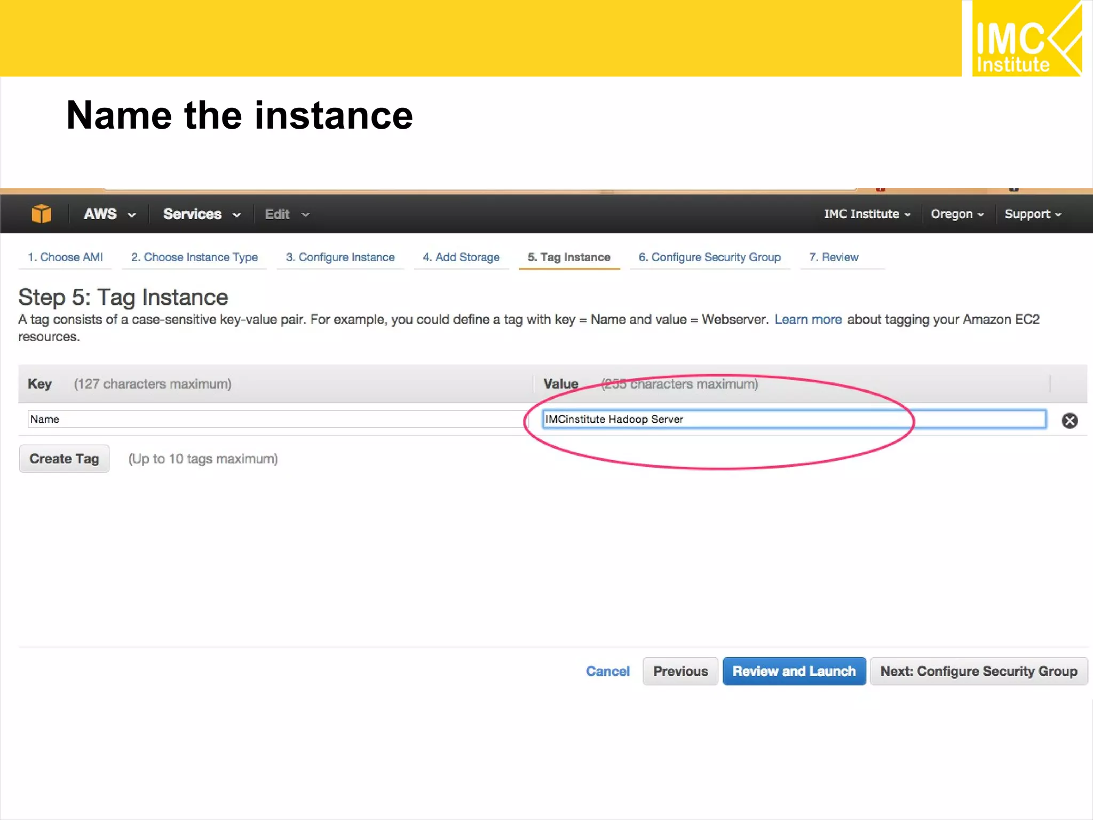Change the Oregon region selector
1093x820 pixels.
tap(956, 214)
